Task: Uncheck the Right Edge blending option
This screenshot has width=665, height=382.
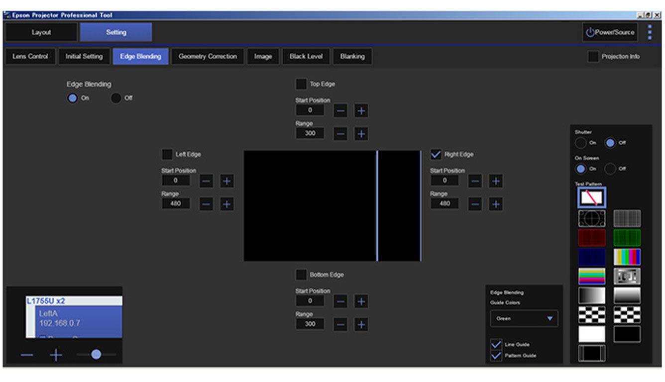Action: click(x=437, y=154)
